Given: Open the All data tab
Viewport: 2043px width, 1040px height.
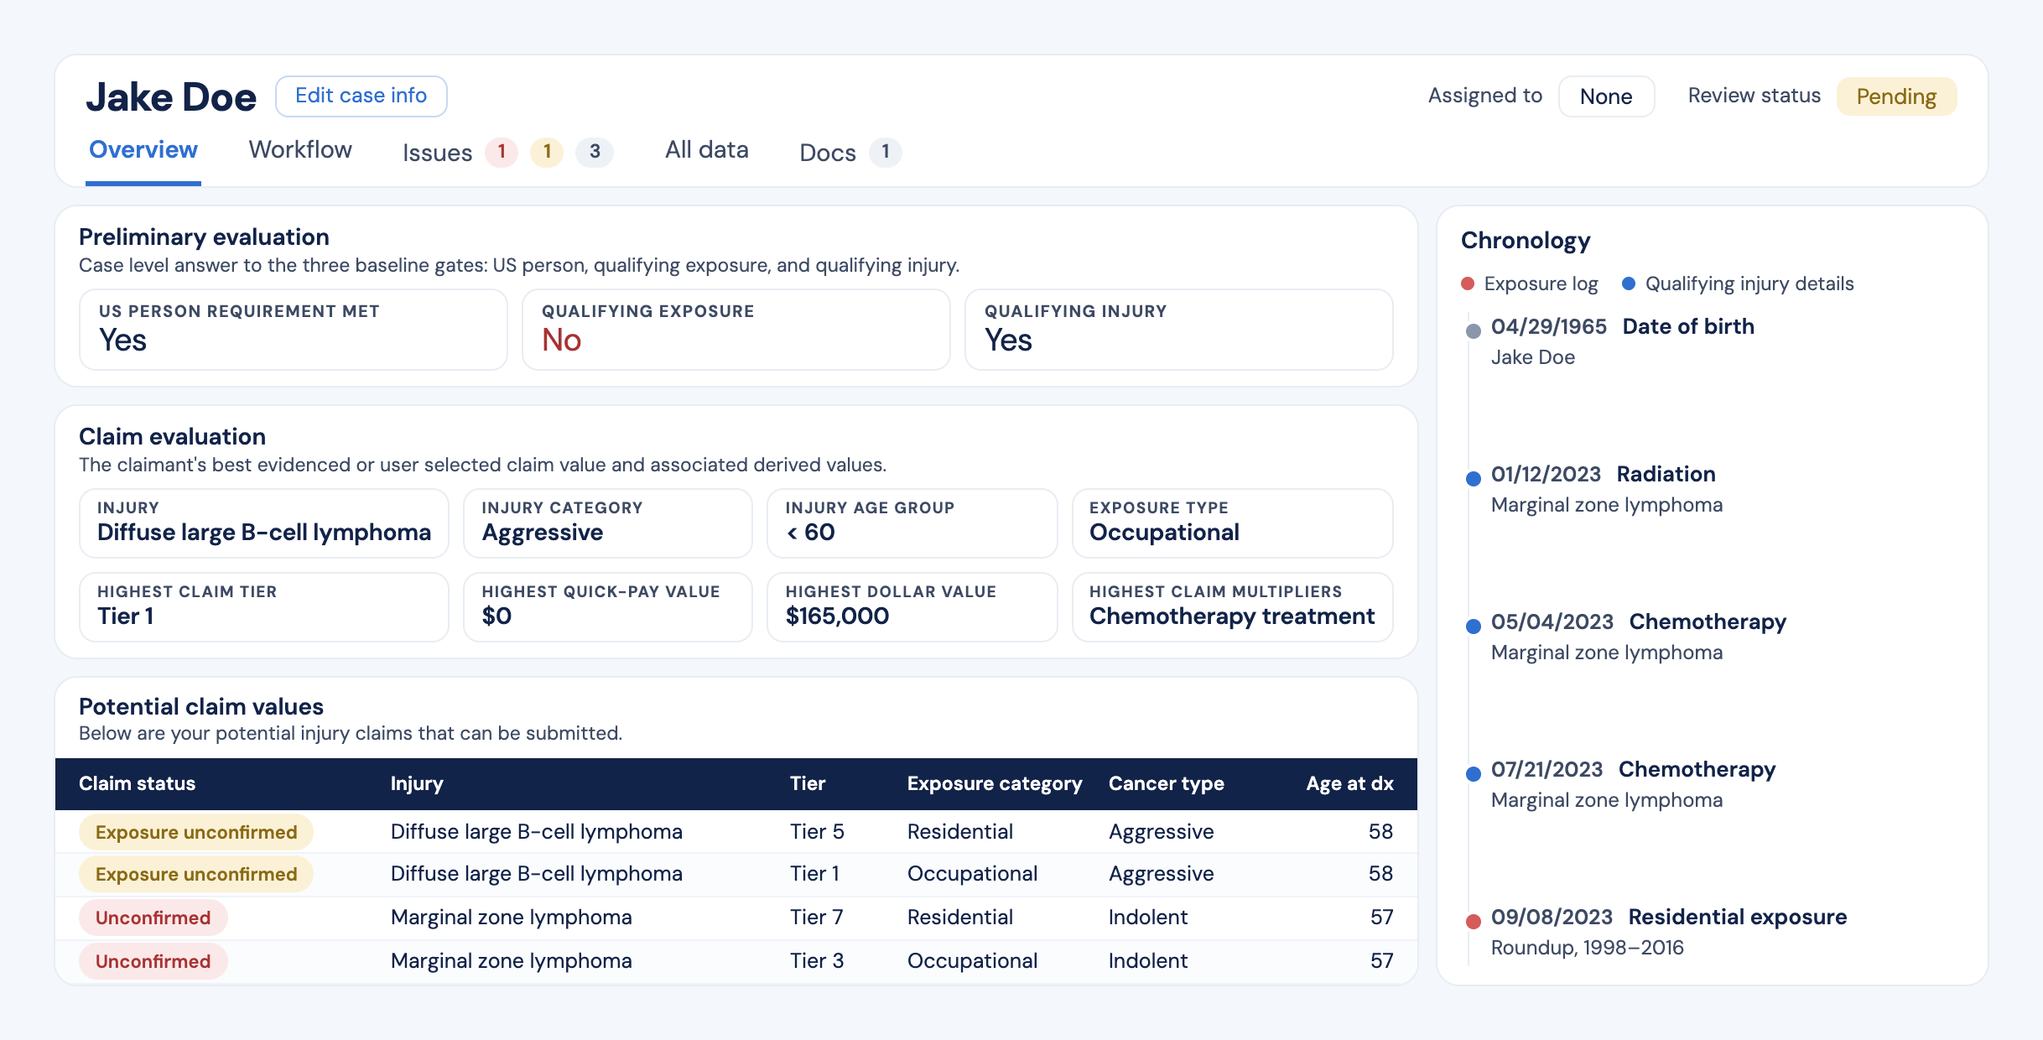Looking at the screenshot, I should click(707, 149).
